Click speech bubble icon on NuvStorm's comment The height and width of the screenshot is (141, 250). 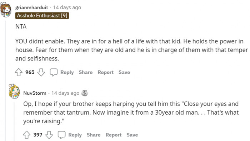point(61,135)
